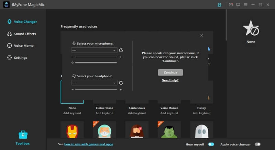Switch to the Voice Changer section

click(x=22, y=22)
